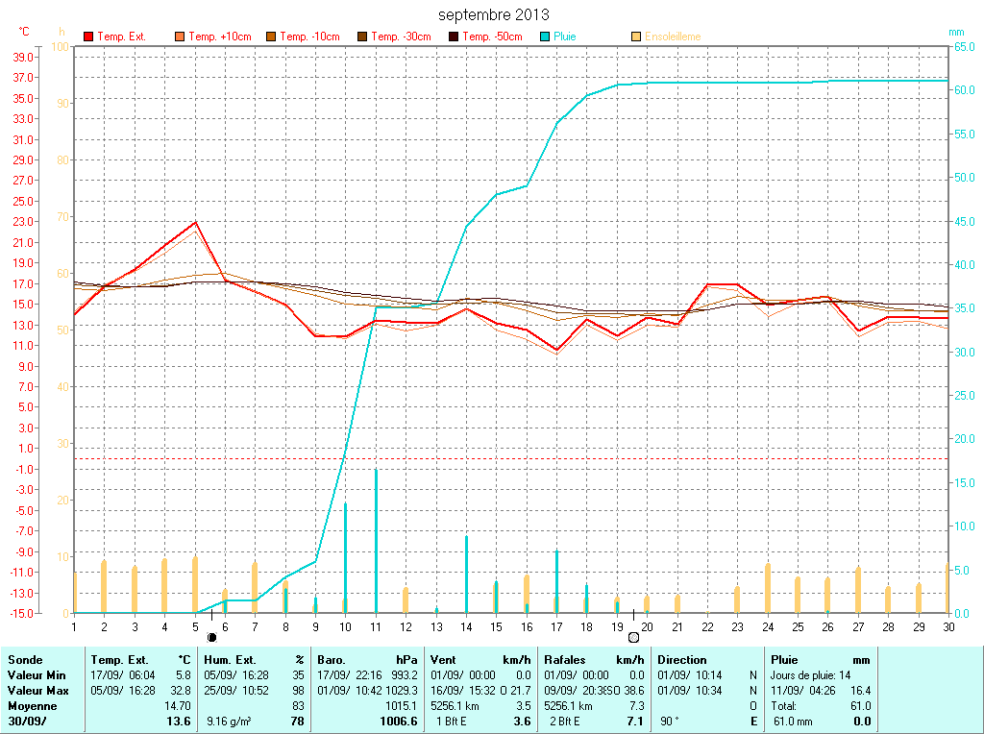Click the brown Temp. -30cm legend square

coord(362,37)
